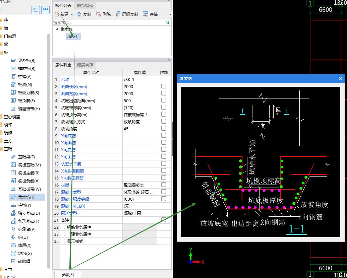Switch navigation tree to card view icon

point(45,10)
